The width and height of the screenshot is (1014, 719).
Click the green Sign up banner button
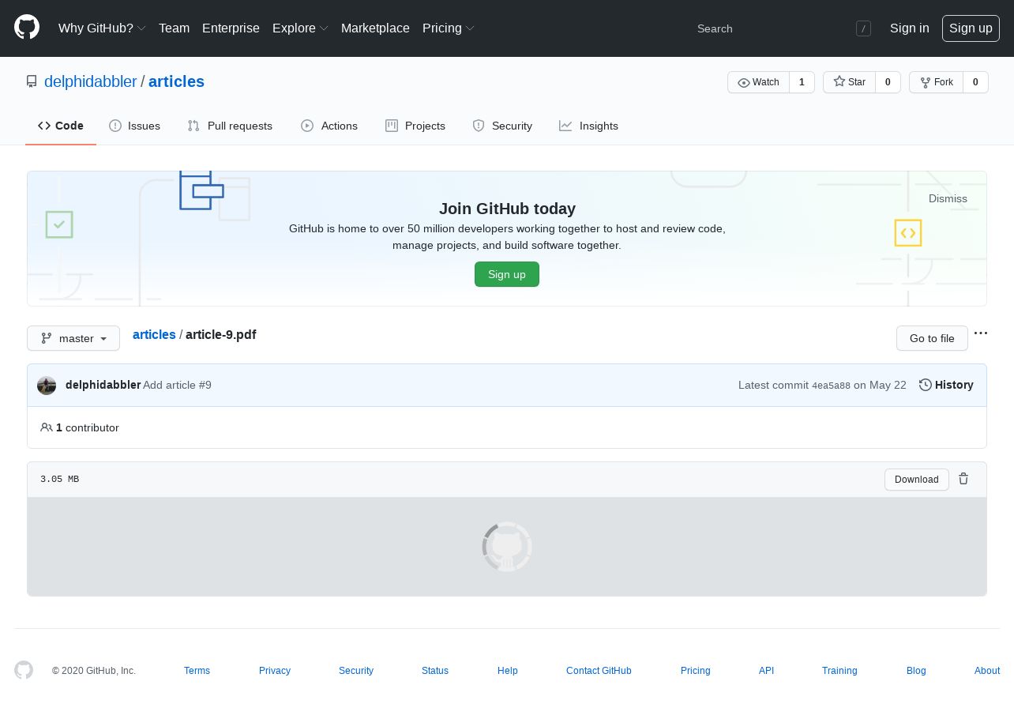[507, 274]
